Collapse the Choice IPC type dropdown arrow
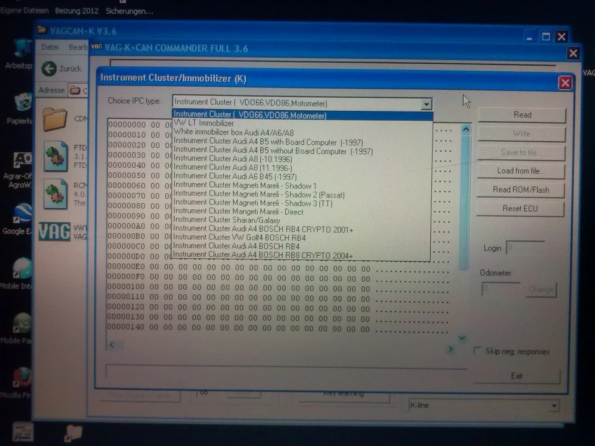The width and height of the screenshot is (595, 446). pyautogui.click(x=426, y=104)
